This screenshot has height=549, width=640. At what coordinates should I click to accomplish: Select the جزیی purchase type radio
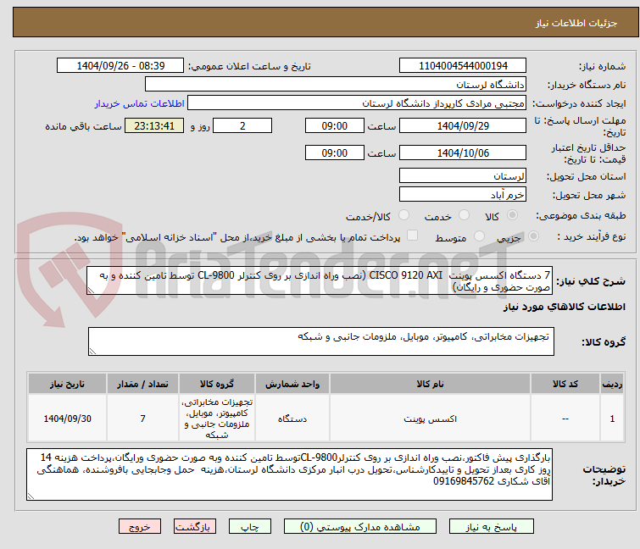533,236
